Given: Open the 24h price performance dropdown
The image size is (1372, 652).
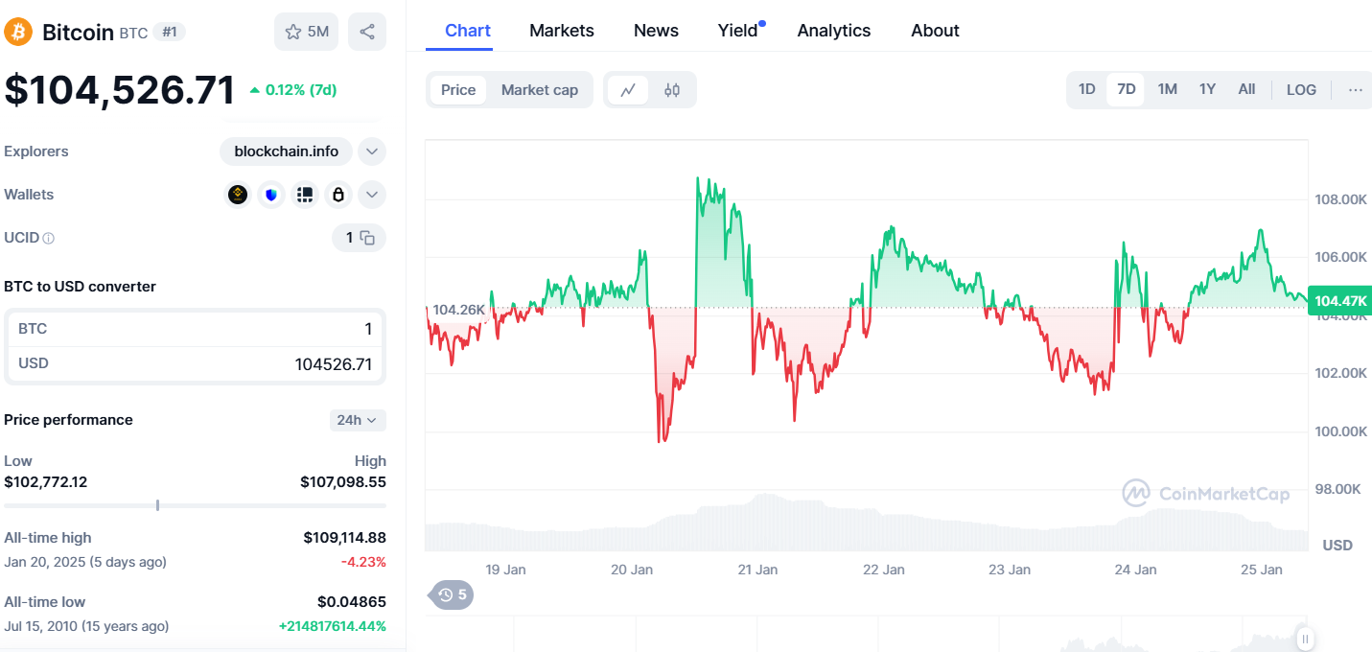Looking at the screenshot, I should [x=358, y=420].
